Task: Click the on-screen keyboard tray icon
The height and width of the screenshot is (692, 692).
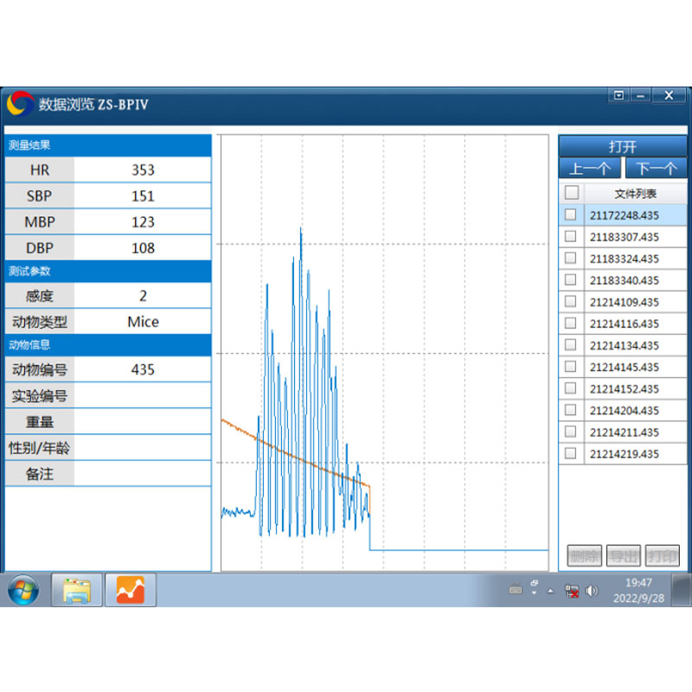Action: click(516, 590)
